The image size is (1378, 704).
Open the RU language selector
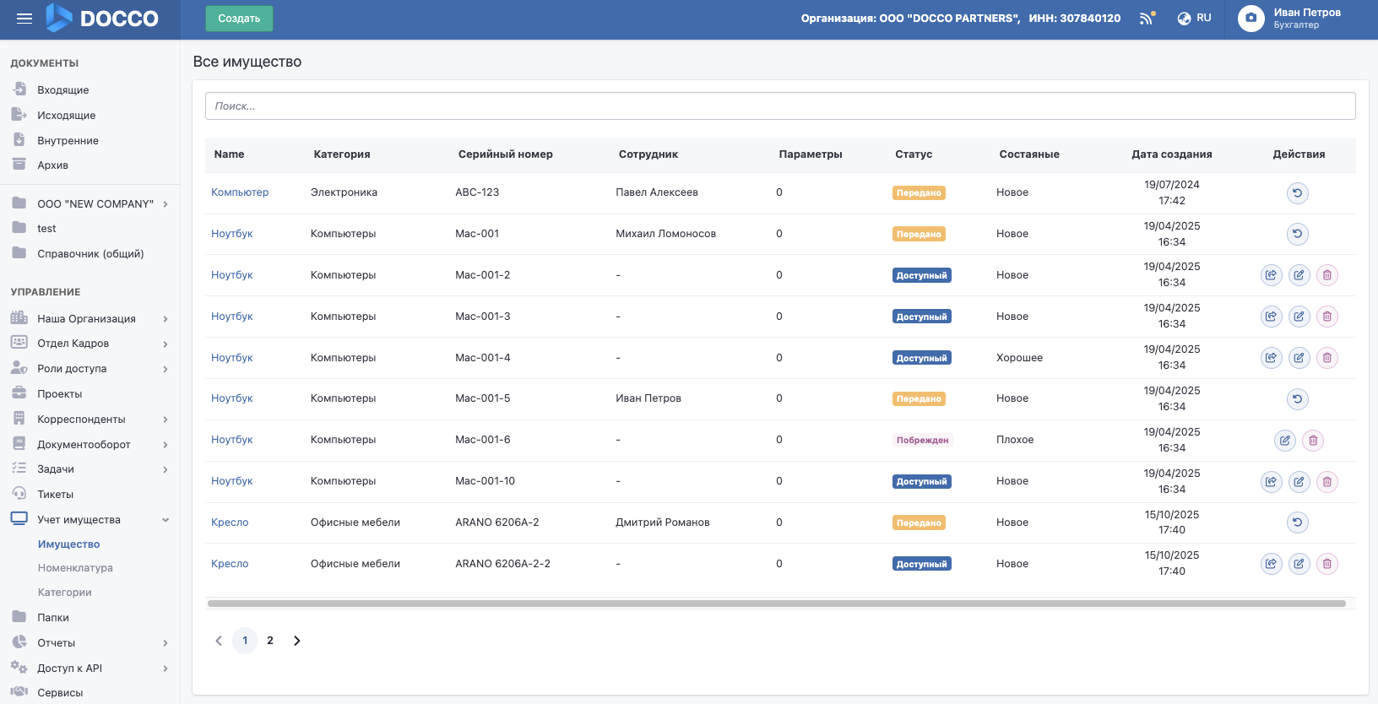[1195, 19]
